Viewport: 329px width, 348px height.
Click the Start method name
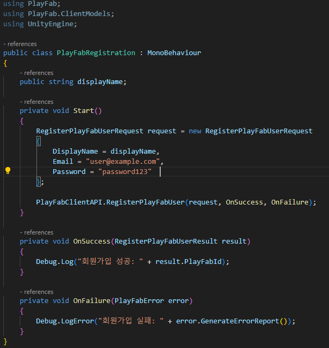(x=84, y=110)
